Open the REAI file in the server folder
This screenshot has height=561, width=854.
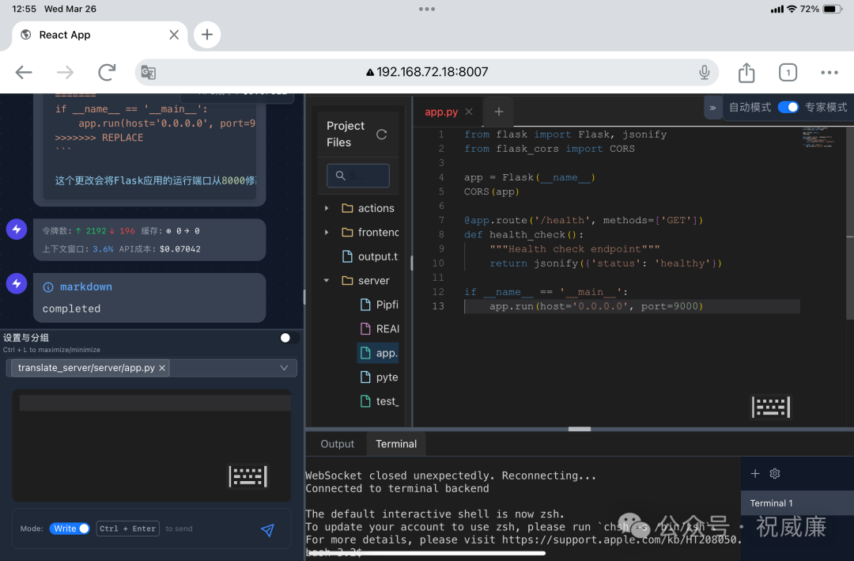(379, 328)
